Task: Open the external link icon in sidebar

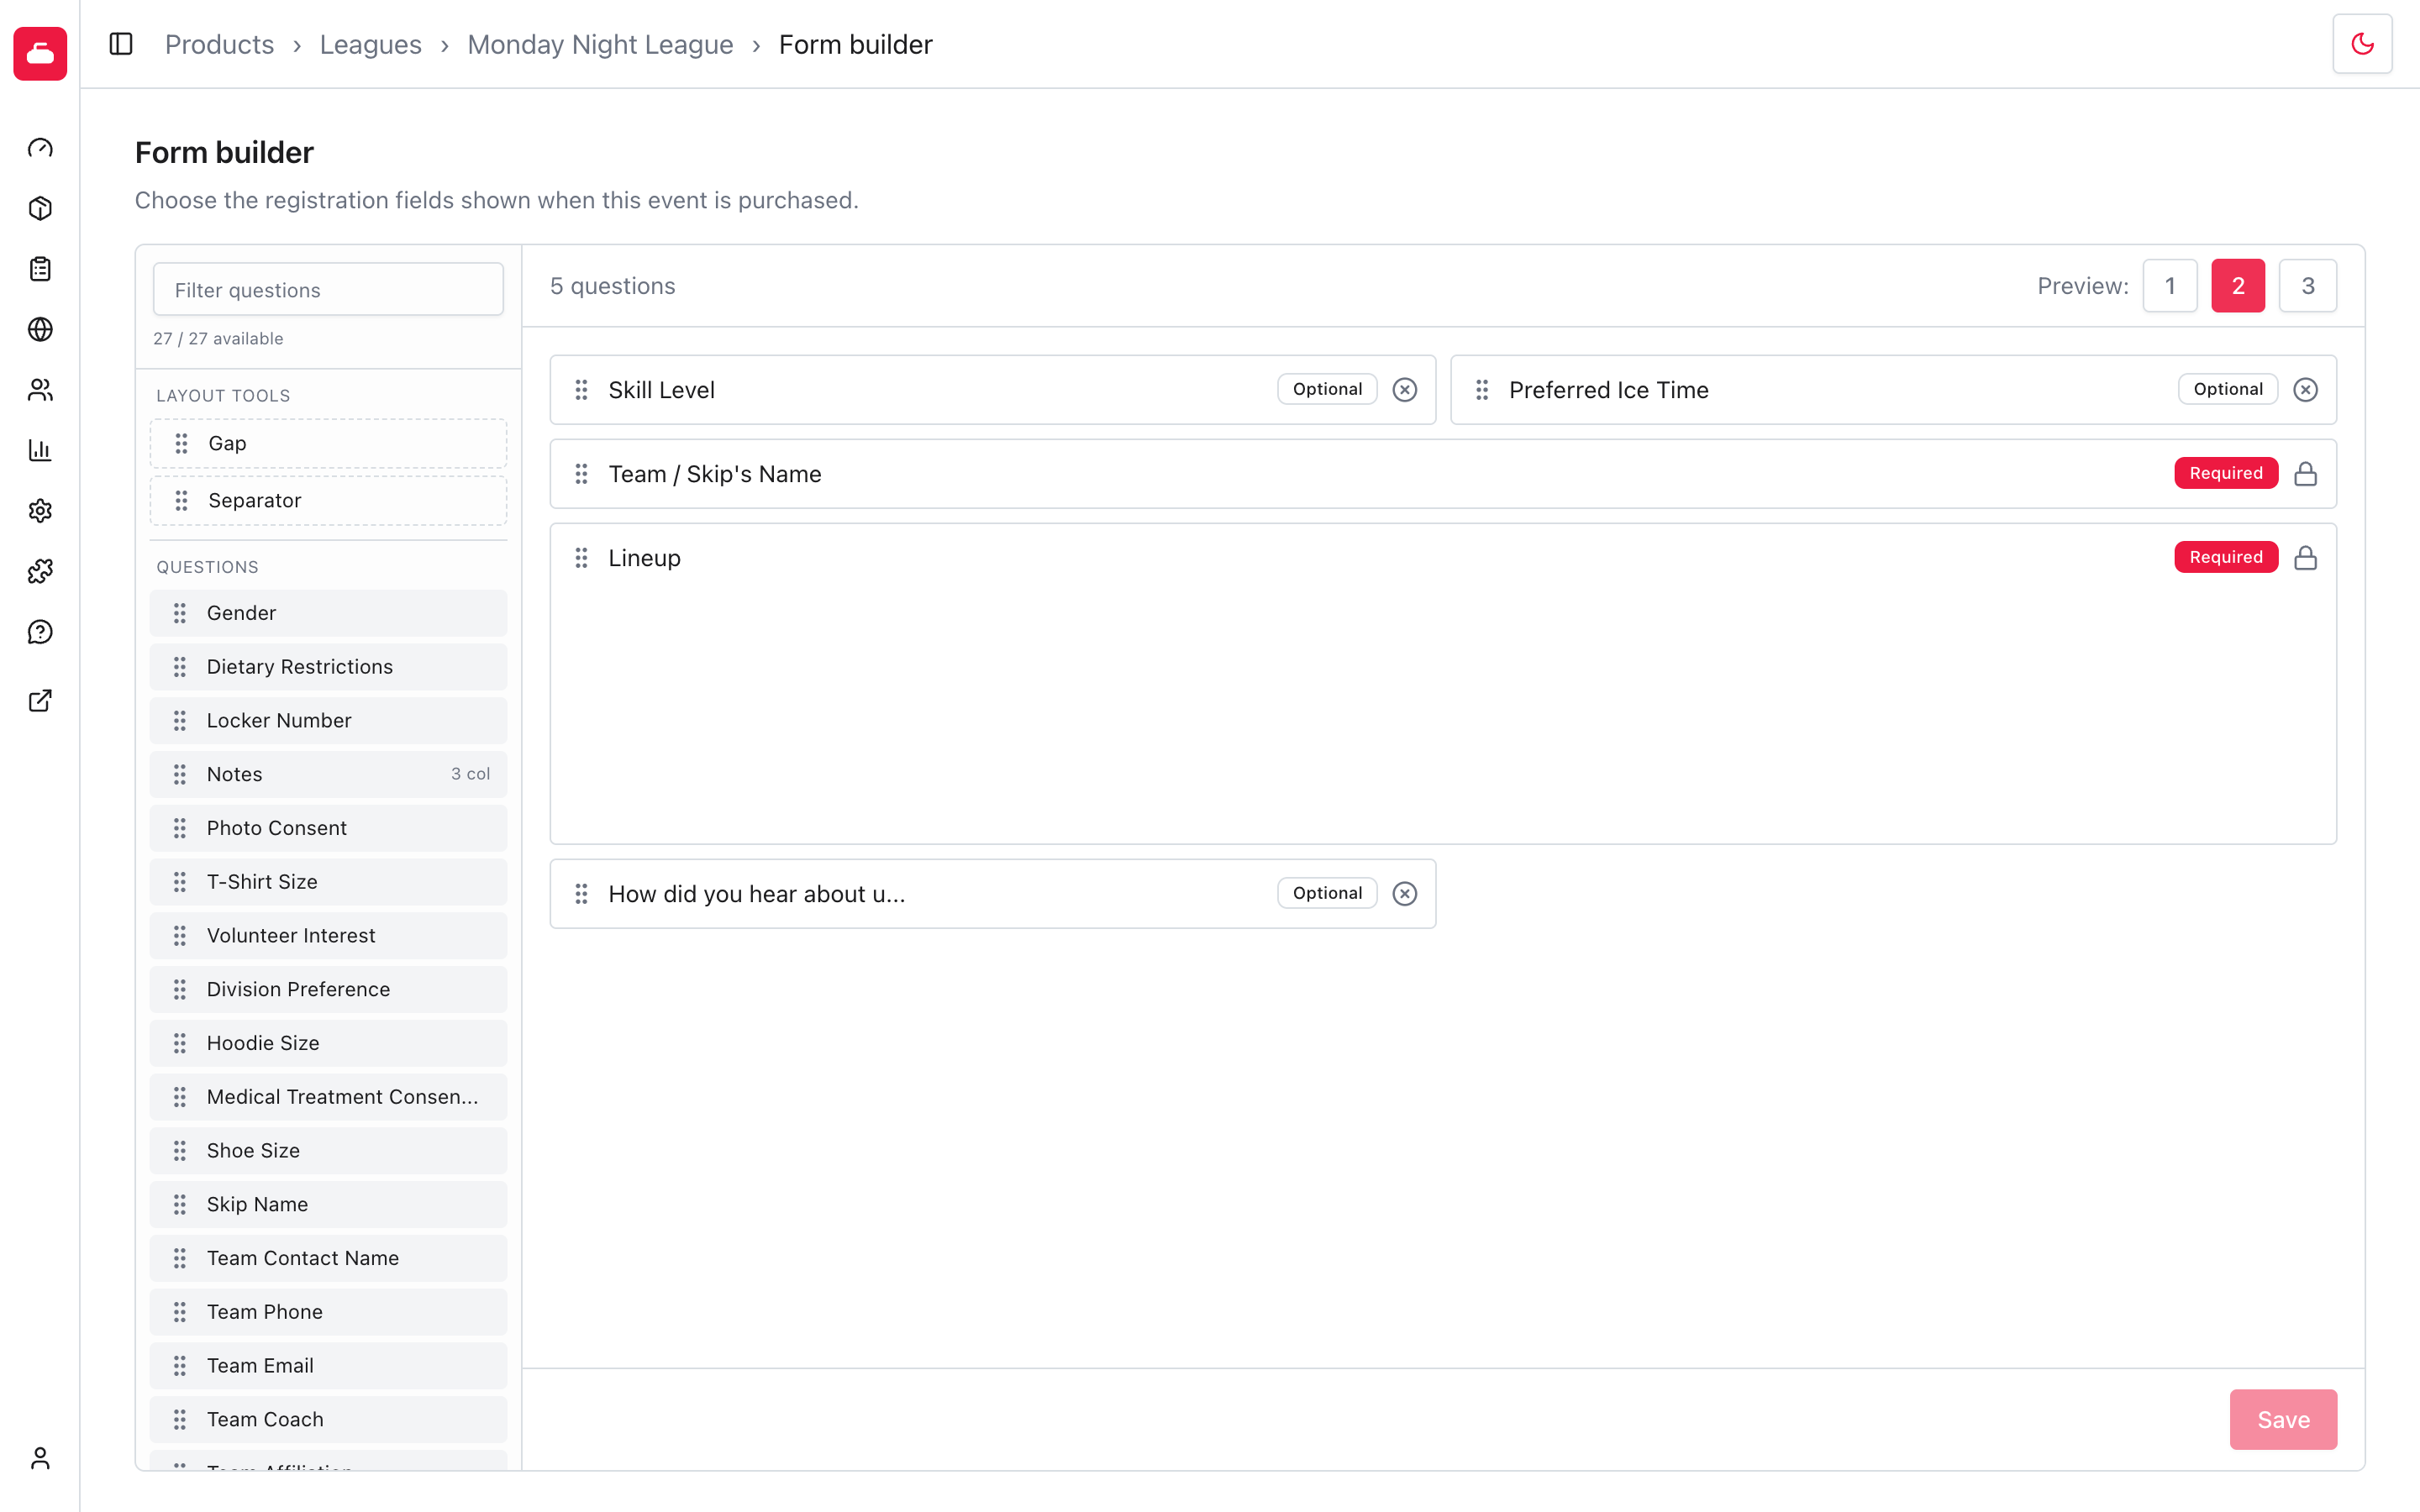Action: (40, 700)
